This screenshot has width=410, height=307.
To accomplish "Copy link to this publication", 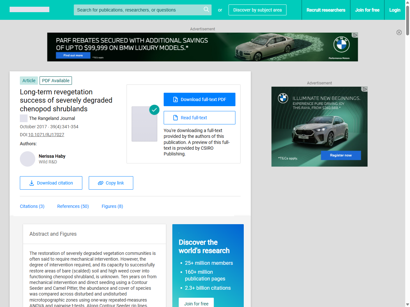I will coord(111,183).
